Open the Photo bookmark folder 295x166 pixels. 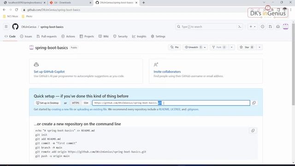[27, 17]
